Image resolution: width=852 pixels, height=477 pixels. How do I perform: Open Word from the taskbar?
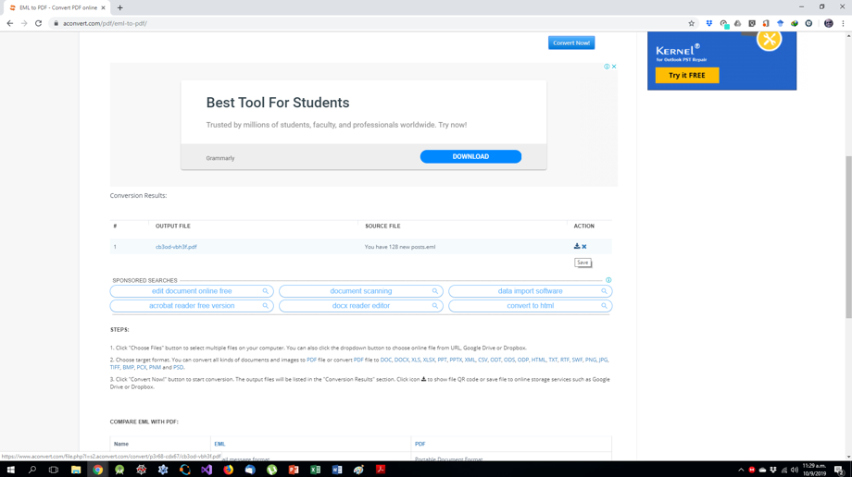[337, 470]
